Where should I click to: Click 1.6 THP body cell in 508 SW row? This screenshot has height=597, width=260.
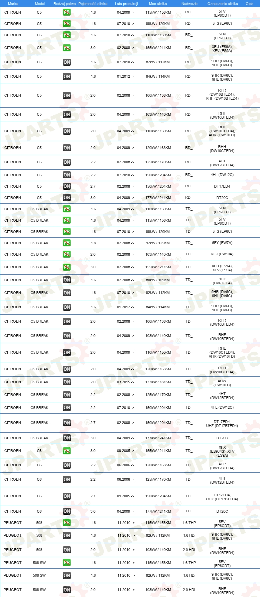tap(189, 563)
